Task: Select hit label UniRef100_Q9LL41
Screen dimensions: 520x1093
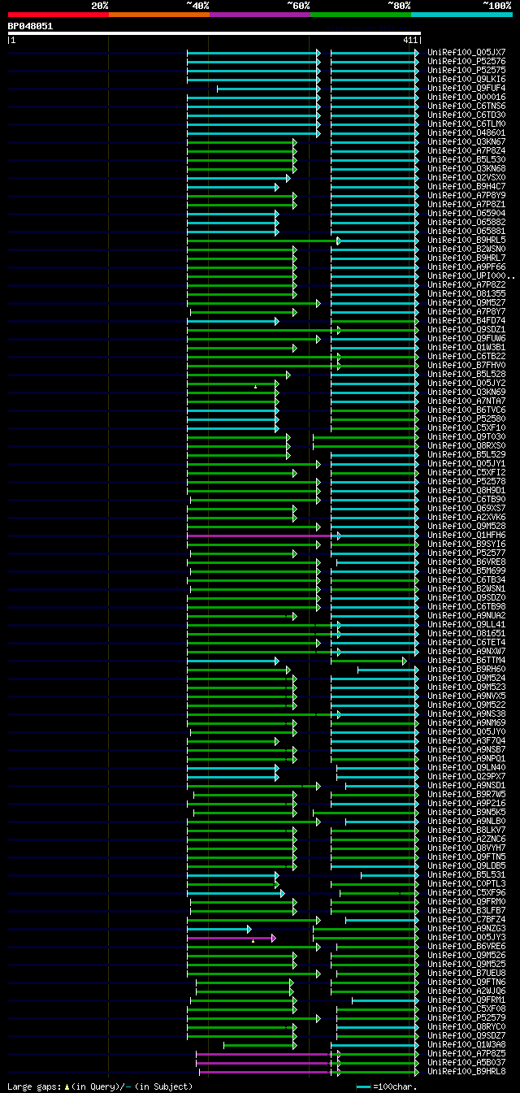Action: pyautogui.click(x=466, y=624)
